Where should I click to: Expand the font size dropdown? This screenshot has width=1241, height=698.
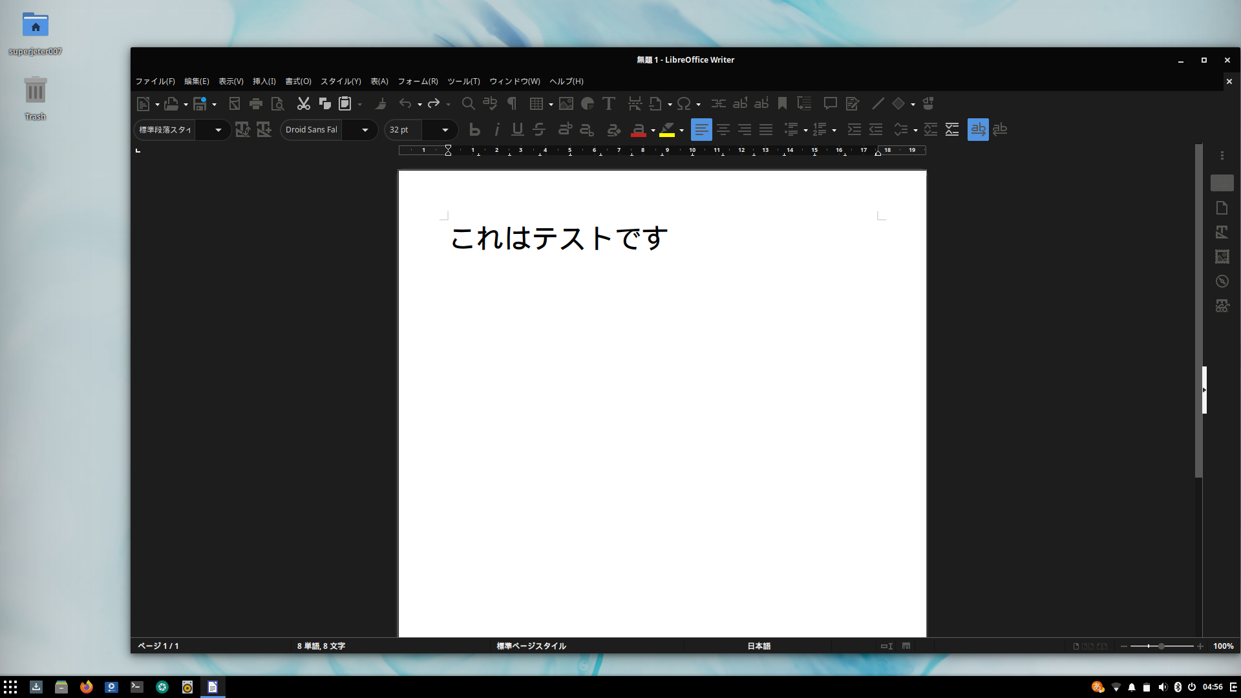[x=445, y=130]
